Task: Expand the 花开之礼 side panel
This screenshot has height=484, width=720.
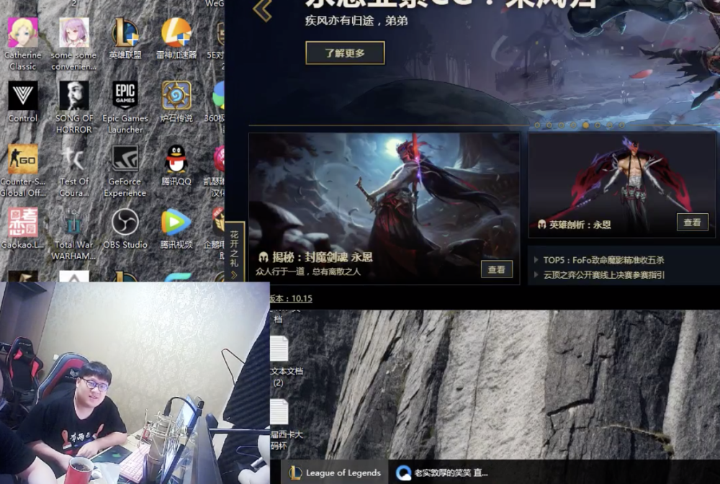Action: click(x=234, y=251)
